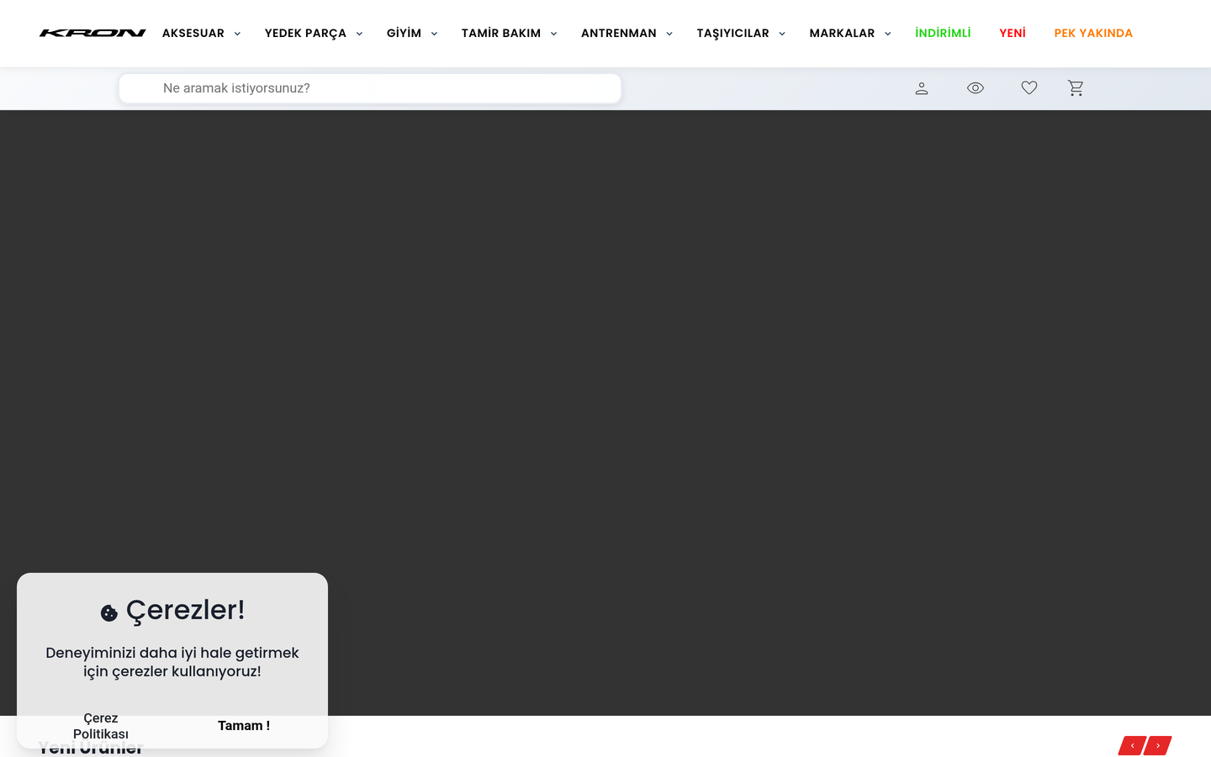The width and height of the screenshot is (1211, 757).
Task: Expand the YEDEK PARÇA dropdown chevron
Action: (359, 34)
